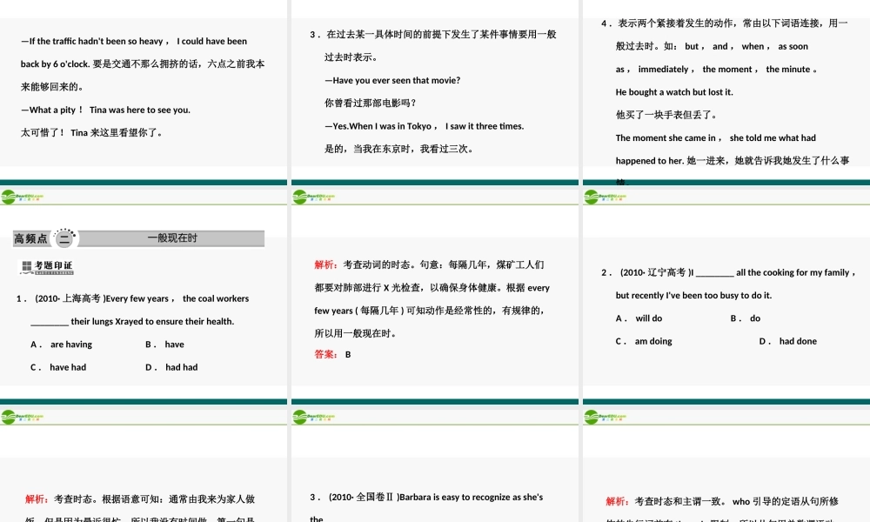Click the DearEDU logo above the 辽宁高考 question slide
Viewport: 870px width, 522px height.
tap(606, 197)
